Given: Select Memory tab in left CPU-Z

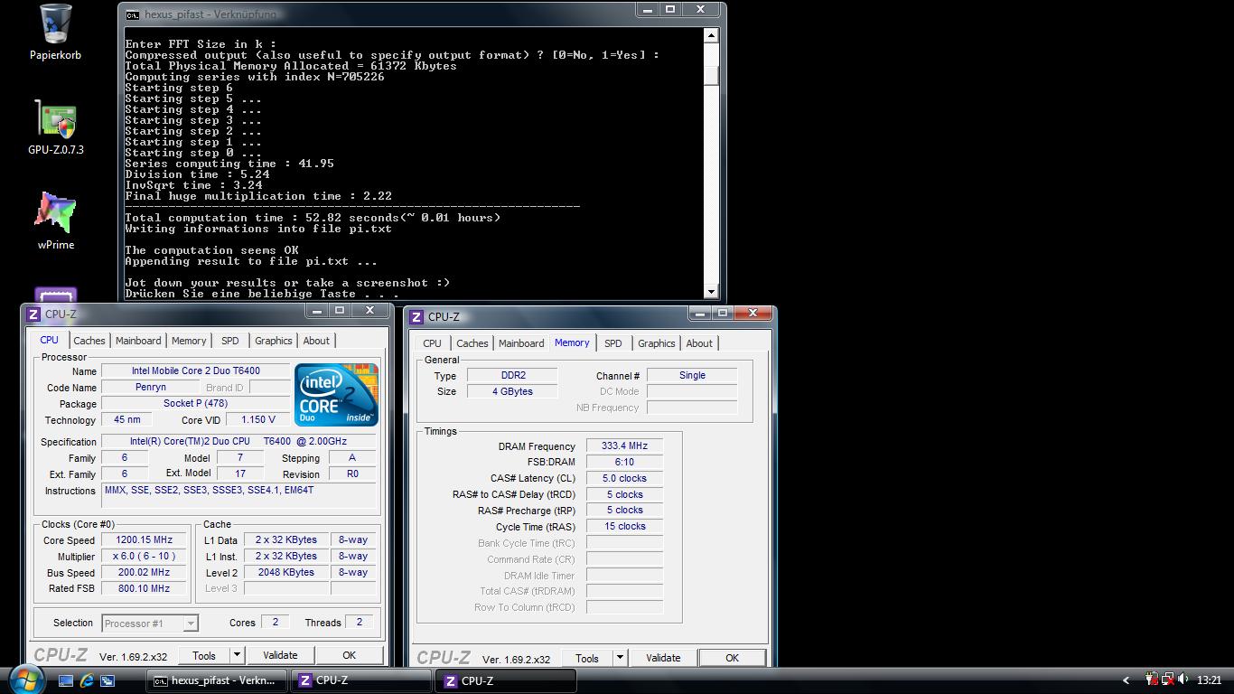Looking at the screenshot, I should (189, 341).
